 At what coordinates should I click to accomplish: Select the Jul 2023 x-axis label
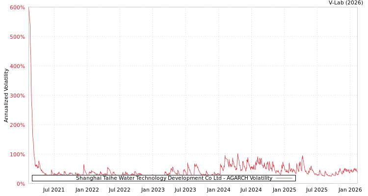185,190
